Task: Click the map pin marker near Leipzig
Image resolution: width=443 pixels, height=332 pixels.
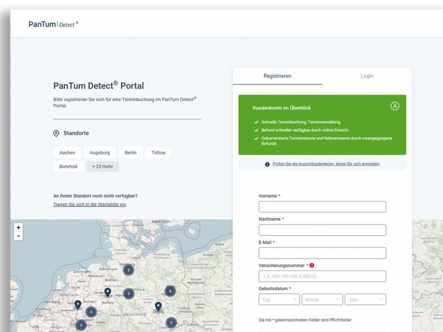Action: click(x=158, y=306)
